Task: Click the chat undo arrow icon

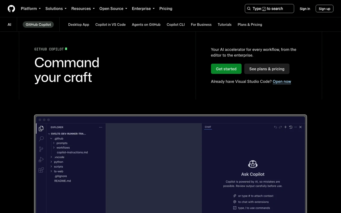Action: pos(275,127)
